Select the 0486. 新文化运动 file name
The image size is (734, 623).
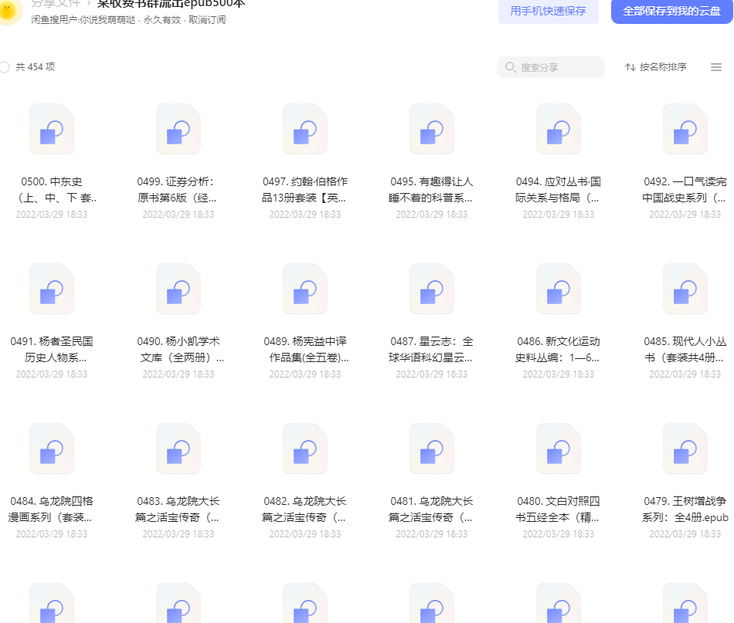click(x=559, y=350)
